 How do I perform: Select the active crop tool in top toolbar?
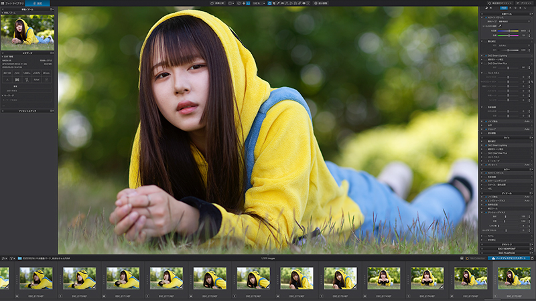tap(269, 3)
